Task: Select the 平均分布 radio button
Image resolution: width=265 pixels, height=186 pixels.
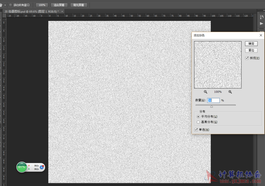Action: tap(198, 117)
